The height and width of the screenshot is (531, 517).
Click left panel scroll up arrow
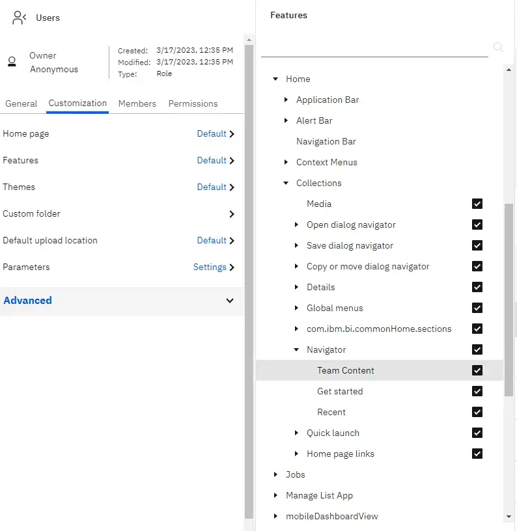click(x=249, y=40)
